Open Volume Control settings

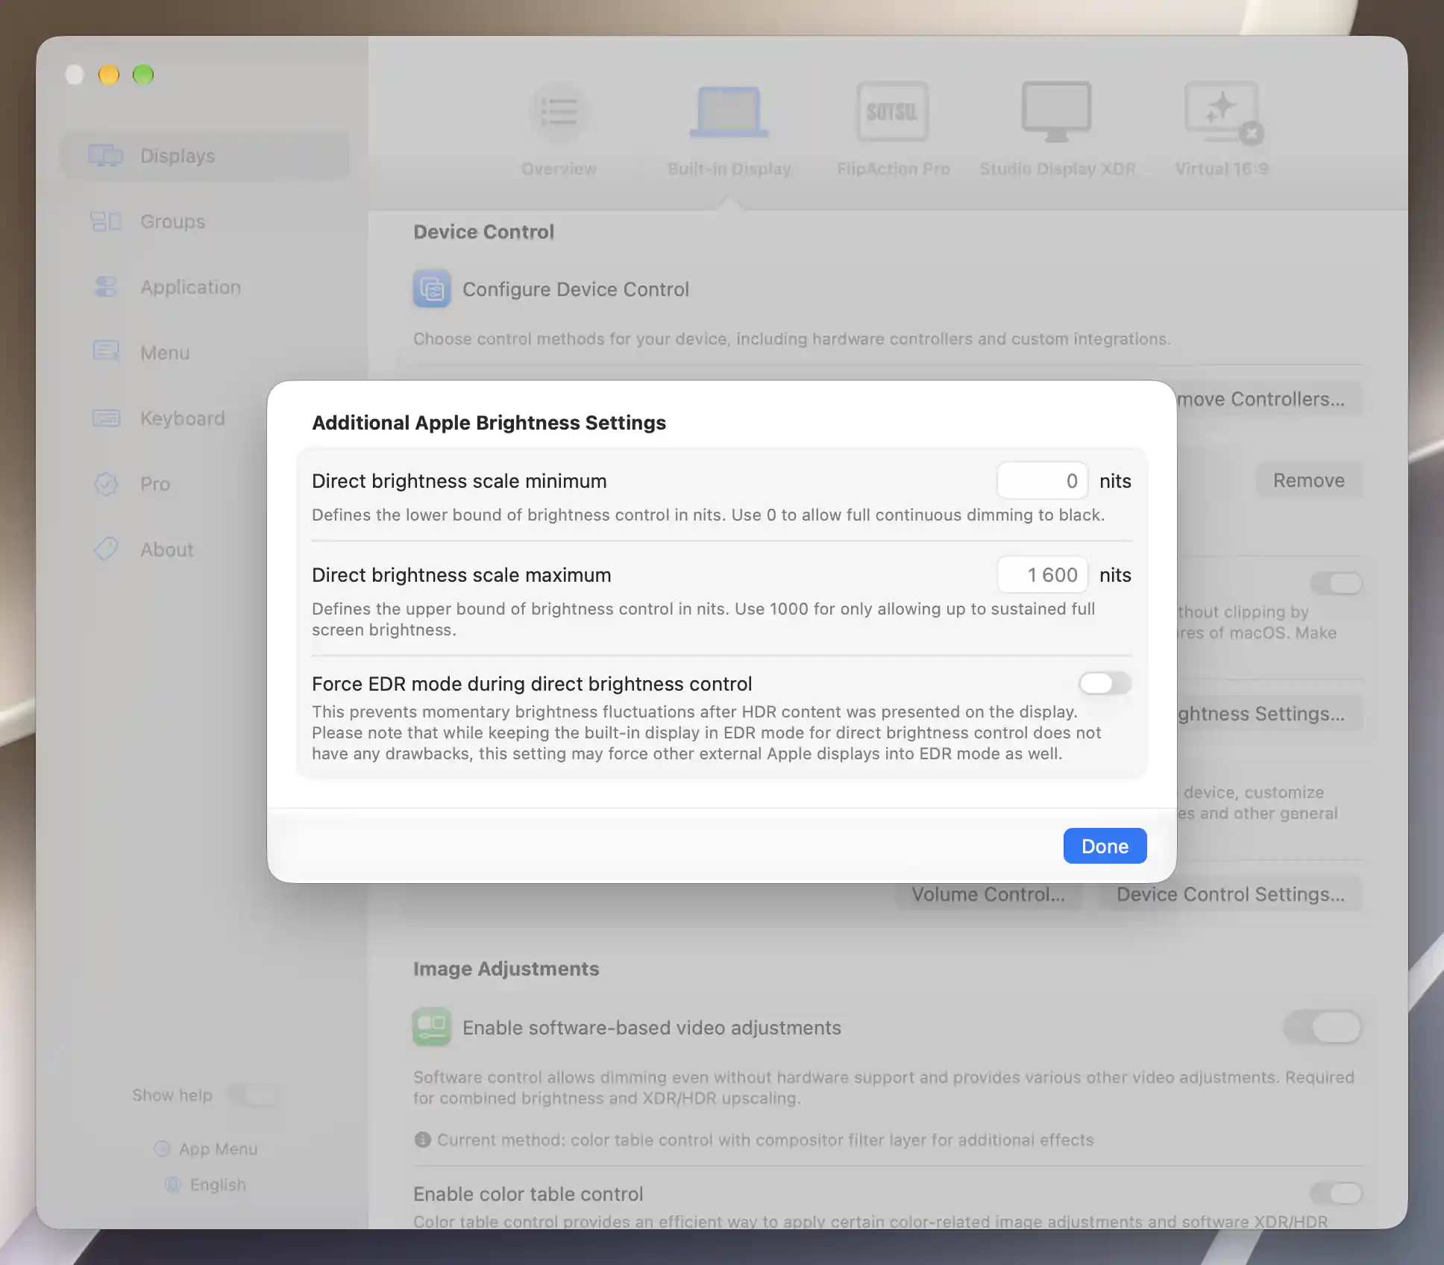pyautogui.click(x=988, y=894)
